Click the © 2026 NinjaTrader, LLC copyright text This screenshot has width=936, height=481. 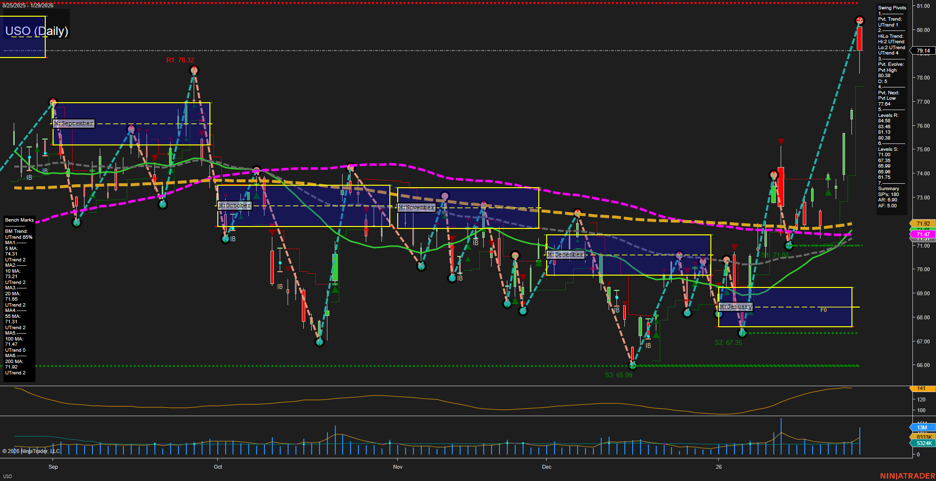pos(32,451)
